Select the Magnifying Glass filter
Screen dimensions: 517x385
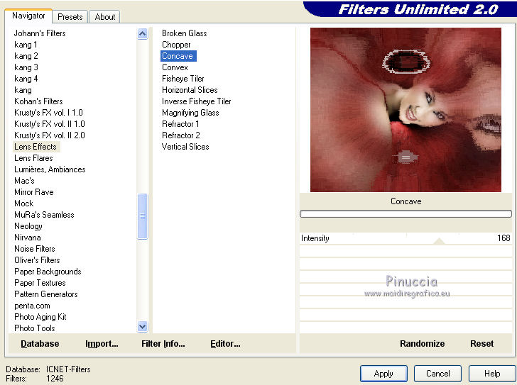(190, 113)
